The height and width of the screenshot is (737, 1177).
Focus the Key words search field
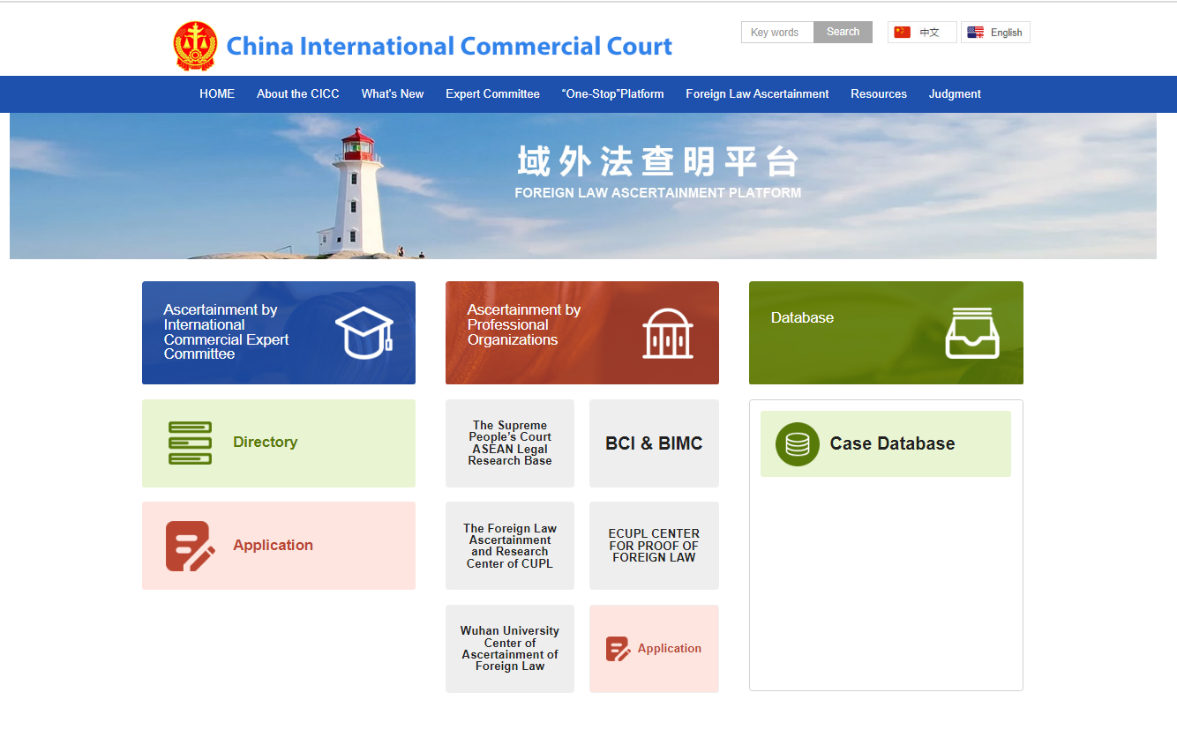[776, 33]
